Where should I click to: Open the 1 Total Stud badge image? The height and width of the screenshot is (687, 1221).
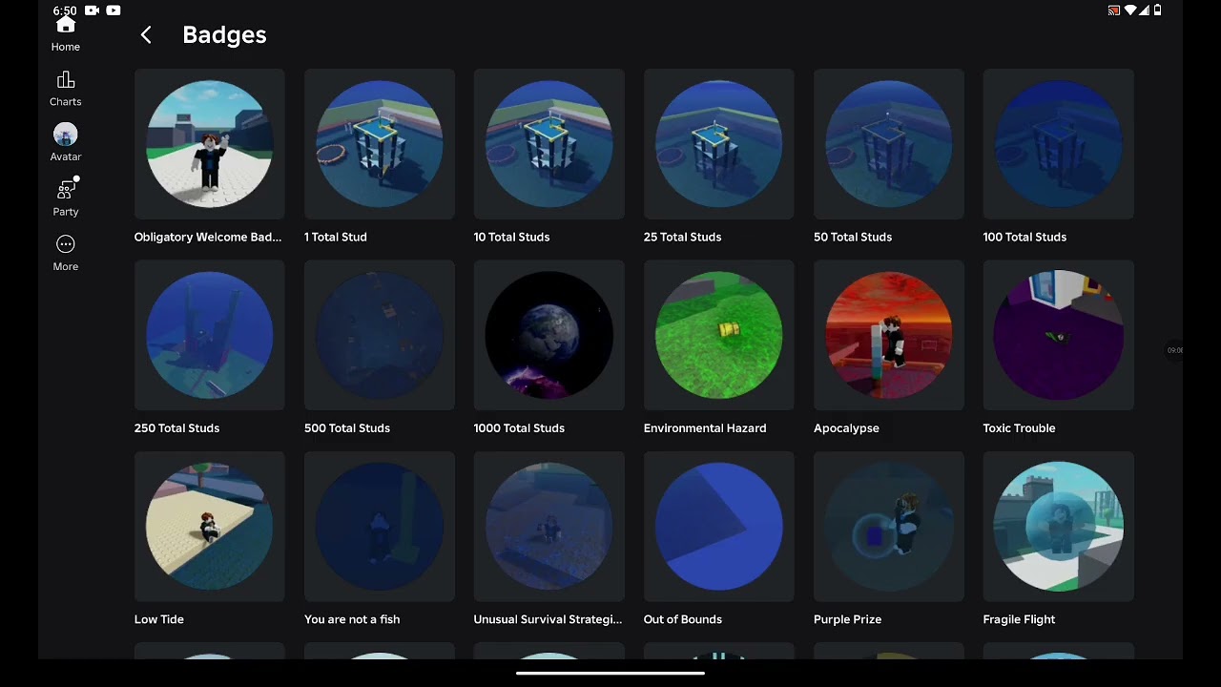[380, 144]
